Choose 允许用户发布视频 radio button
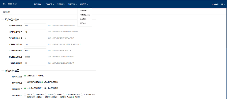 (25, 82)
